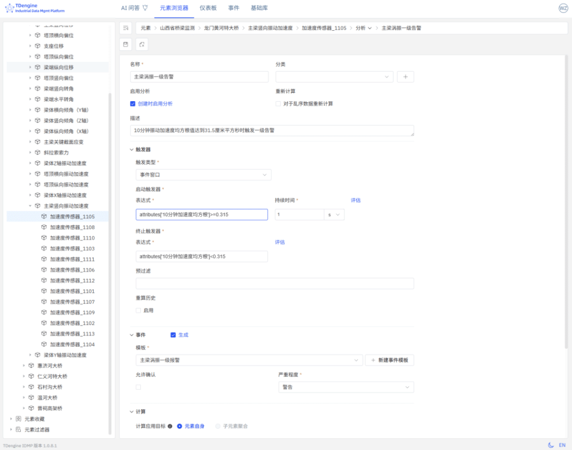
Task: Collapse the 计算 section
Action: 132,411
